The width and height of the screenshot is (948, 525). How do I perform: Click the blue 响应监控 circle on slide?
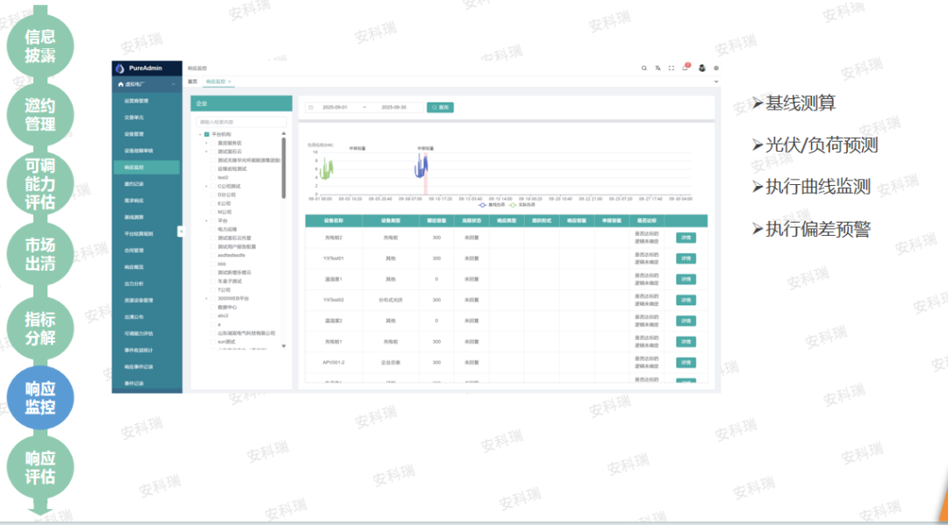point(40,398)
